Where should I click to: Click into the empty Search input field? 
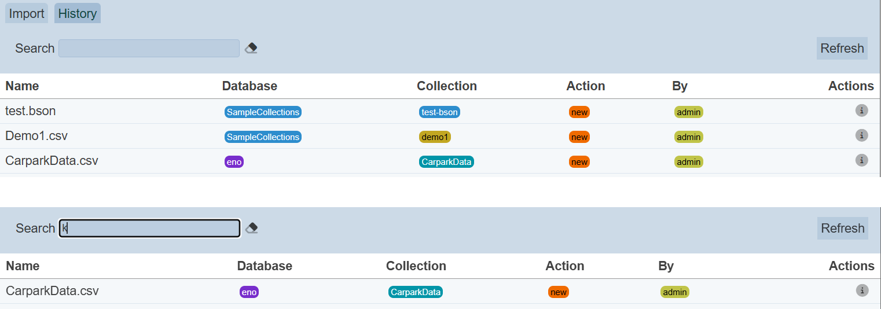tap(149, 48)
